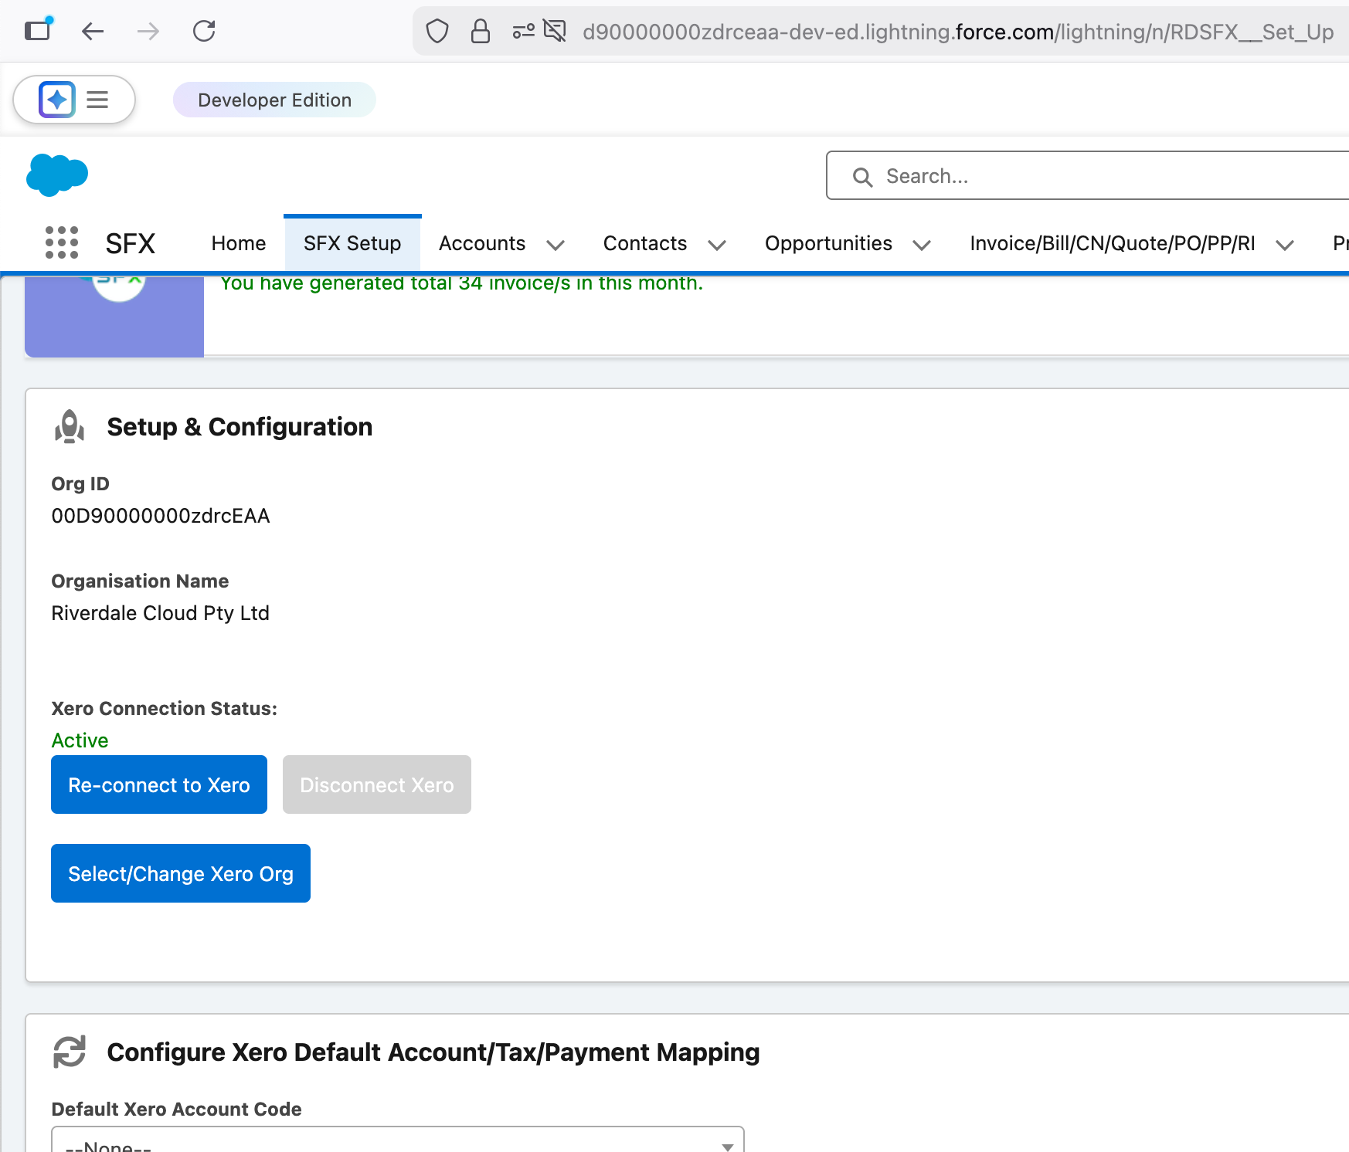1349x1152 pixels.
Task: Open the App Launcher dots grid
Action: 62,242
